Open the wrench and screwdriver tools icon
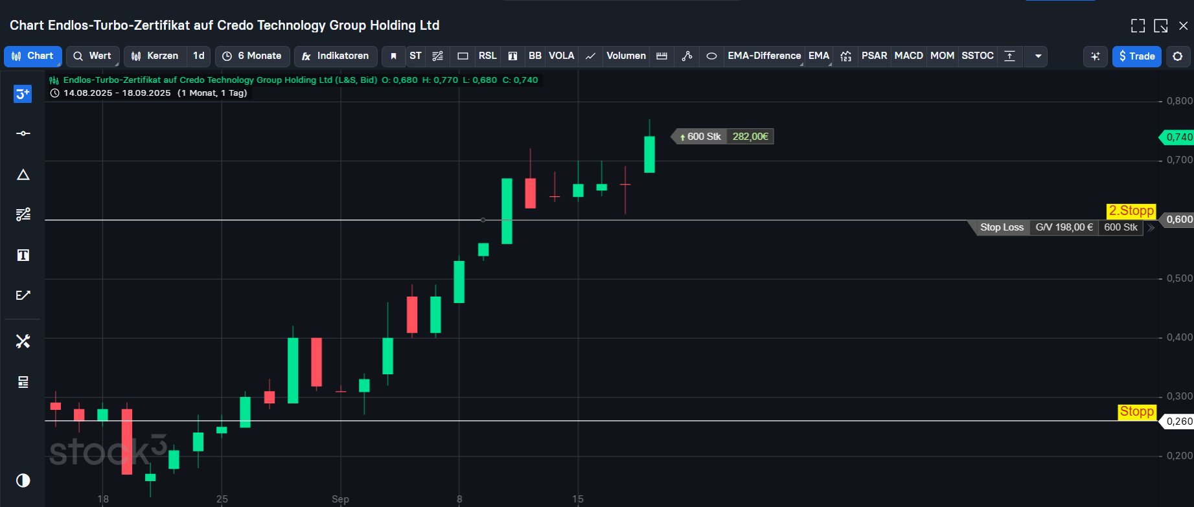 pyautogui.click(x=23, y=341)
